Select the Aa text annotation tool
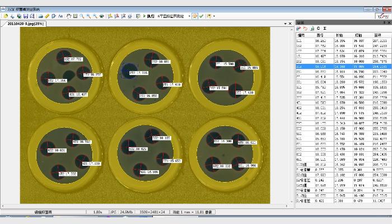 [60, 16]
